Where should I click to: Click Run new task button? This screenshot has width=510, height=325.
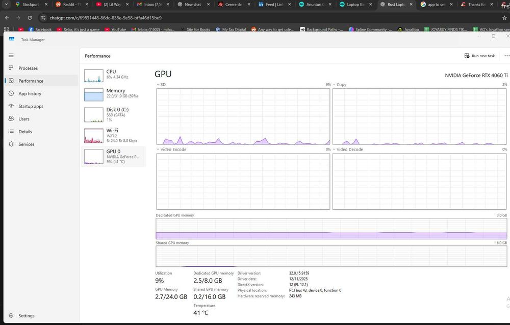point(480,56)
